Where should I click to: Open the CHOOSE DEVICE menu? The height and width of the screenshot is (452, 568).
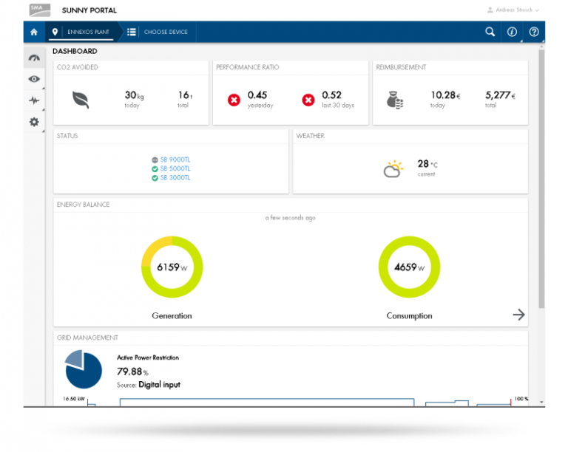166,32
